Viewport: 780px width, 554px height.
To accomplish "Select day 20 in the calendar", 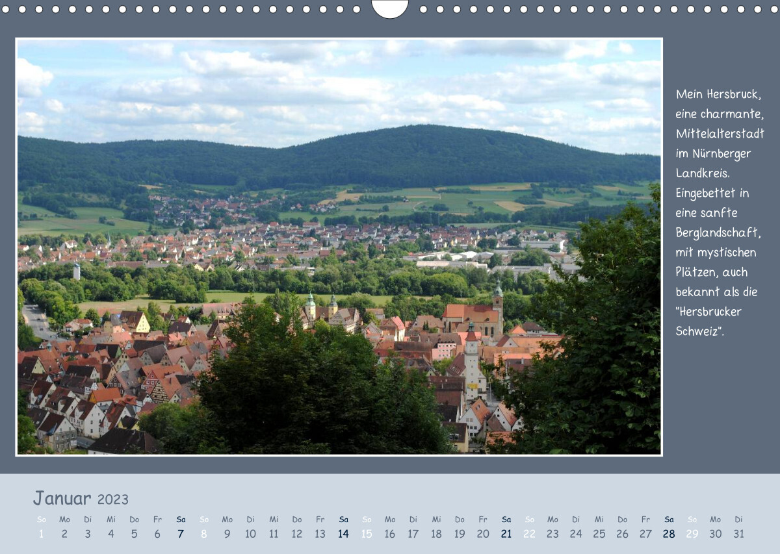I will 483,534.
